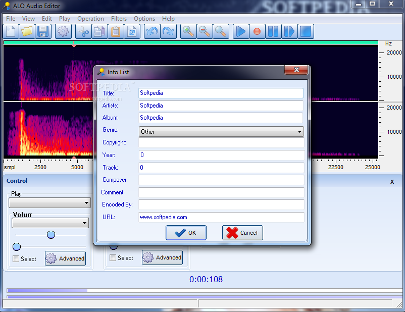Click the Title input field

pyautogui.click(x=221, y=93)
